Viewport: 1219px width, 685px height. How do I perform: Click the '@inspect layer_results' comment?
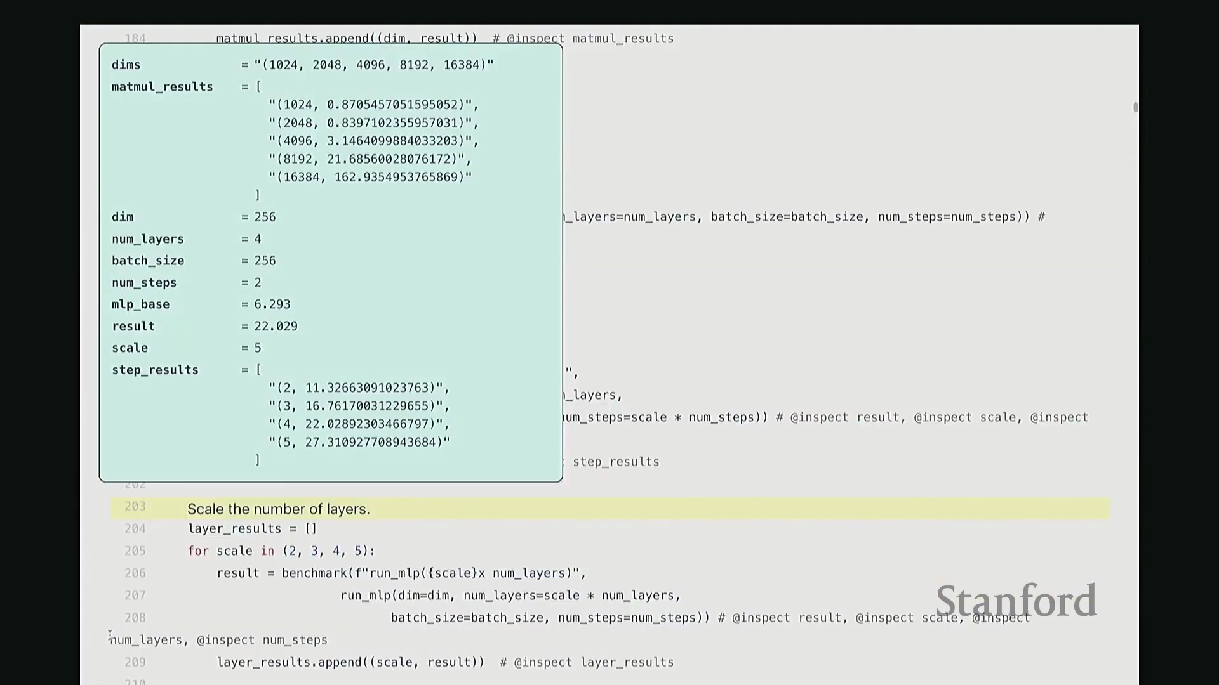pos(594,663)
